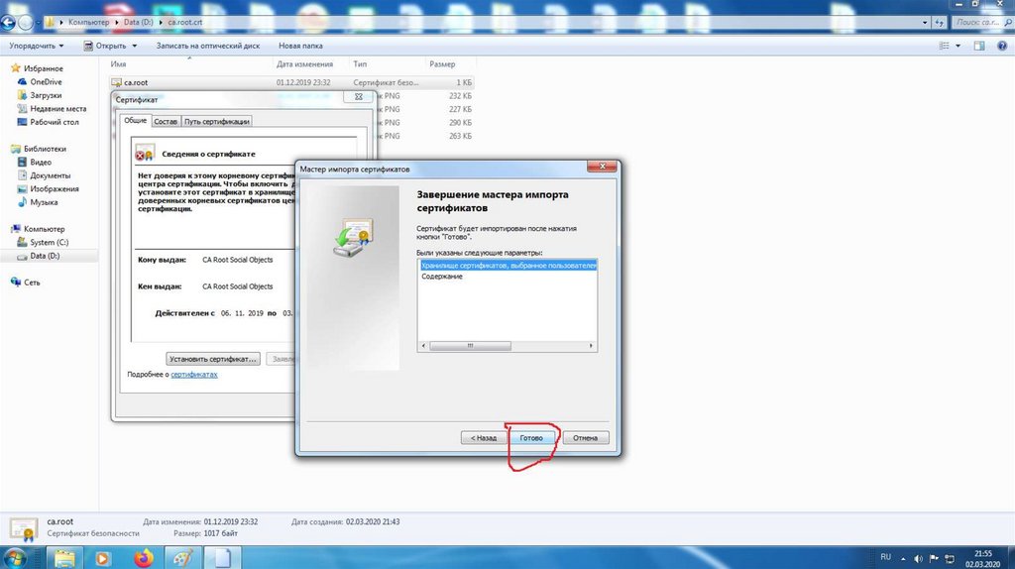Close the Сертификат window
Screen dimensions: 1015x569
358,96
